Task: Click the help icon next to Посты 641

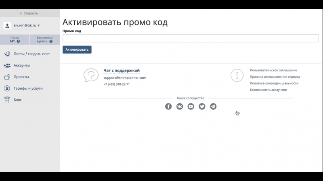Action: tap(18, 41)
